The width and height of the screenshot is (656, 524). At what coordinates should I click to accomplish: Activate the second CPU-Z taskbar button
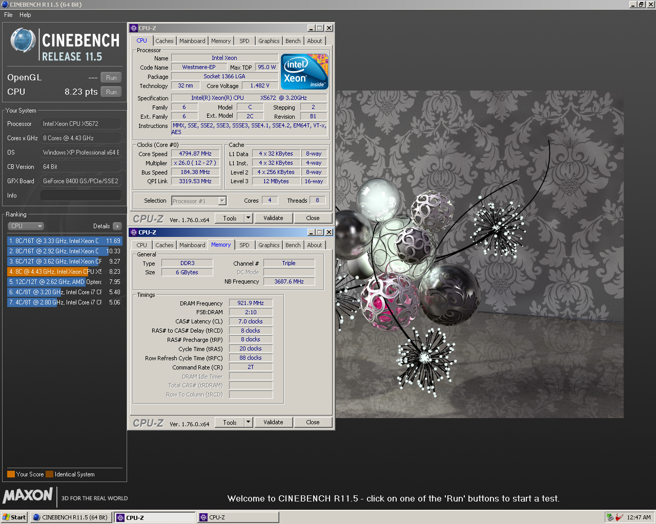pyautogui.click(x=238, y=517)
